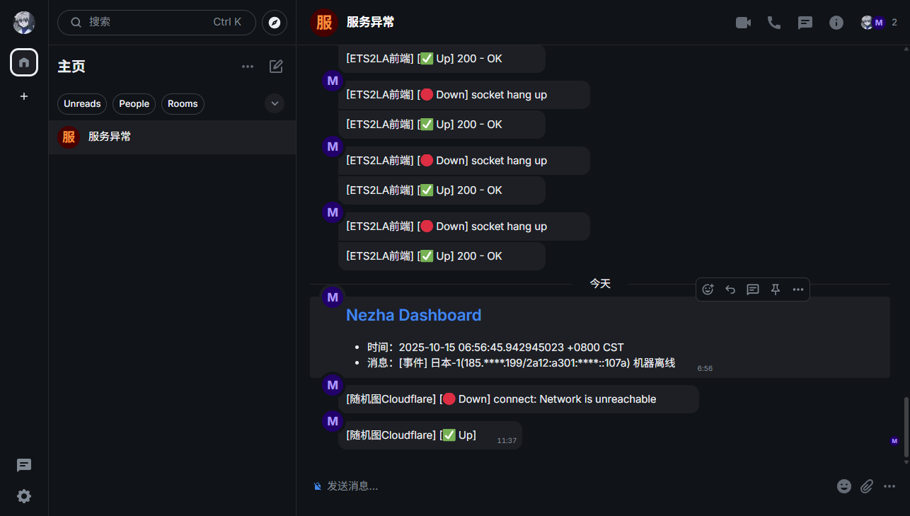Open the 主页 more options menu
The width and height of the screenshot is (910, 516).
(x=248, y=67)
